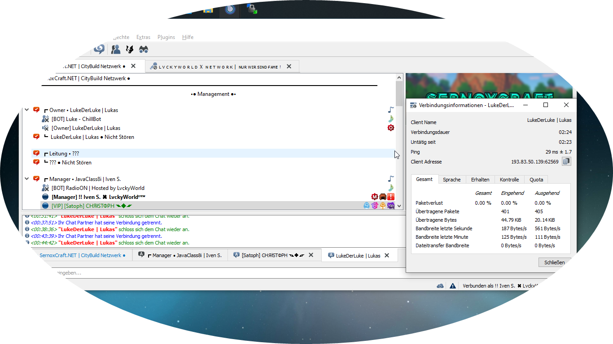
Task: Open the Plugins menu
Action: pos(166,37)
